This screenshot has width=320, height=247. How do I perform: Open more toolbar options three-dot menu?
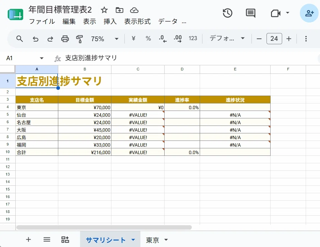306,39
